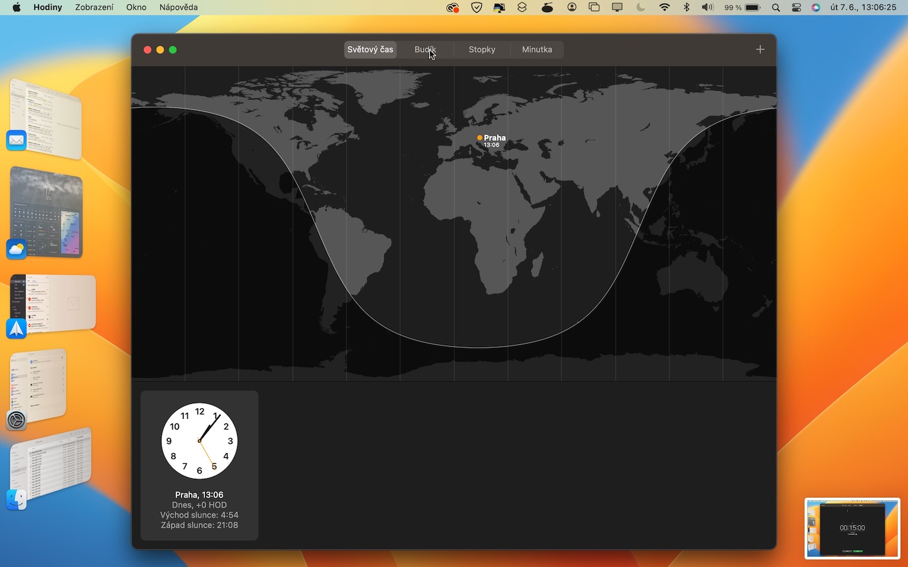
Task: Open Control Center
Action: pos(796,8)
